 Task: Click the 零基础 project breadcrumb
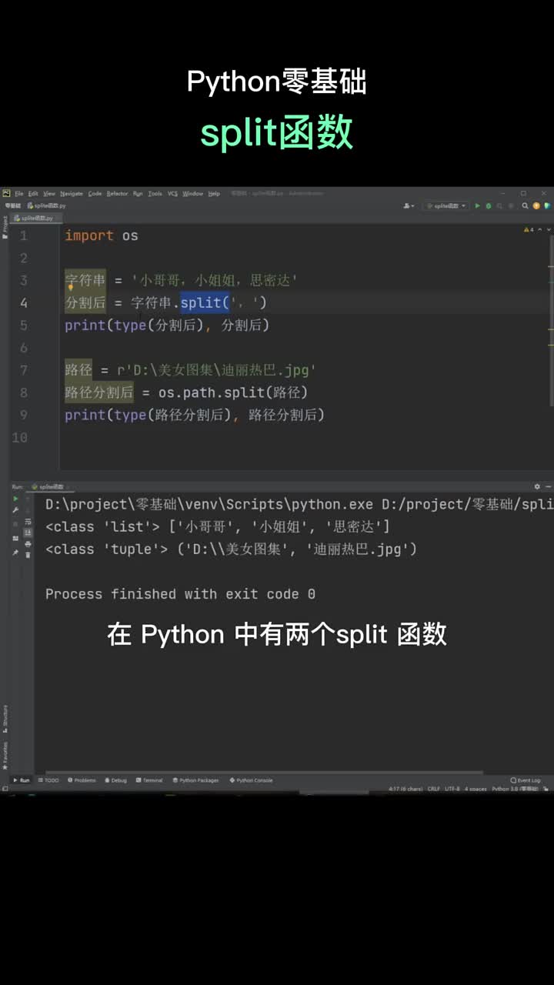click(x=13, y=206)
